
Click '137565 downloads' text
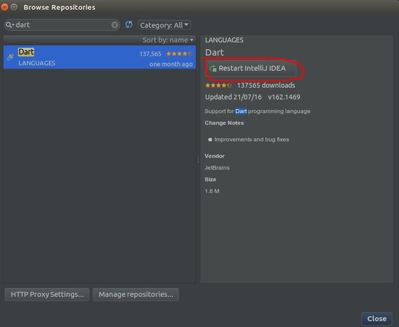tap(266, 85)
